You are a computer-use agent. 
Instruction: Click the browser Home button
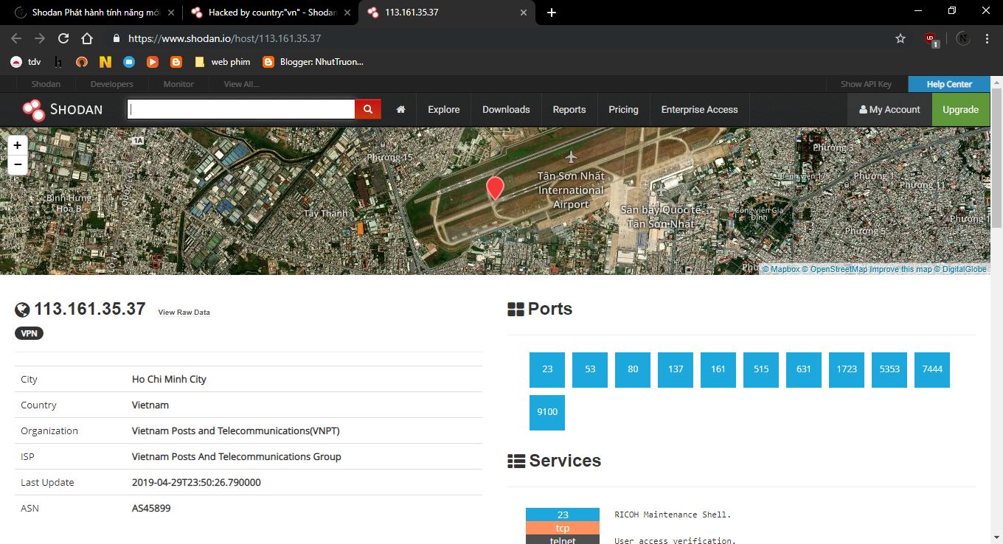87,38
